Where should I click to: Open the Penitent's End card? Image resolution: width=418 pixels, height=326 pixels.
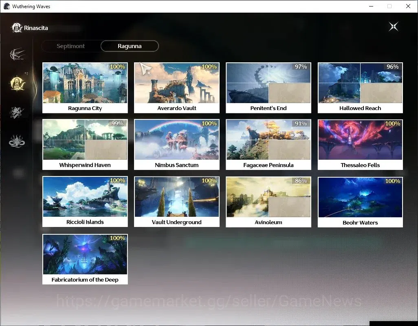tap(268, 88)
